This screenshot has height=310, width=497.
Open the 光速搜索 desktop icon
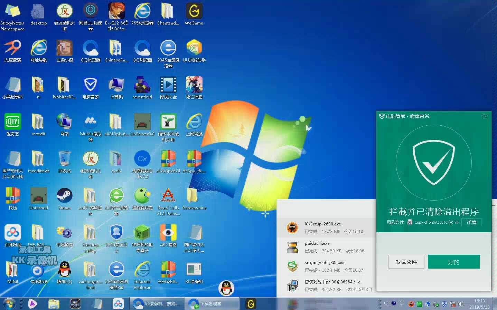pyautogui.click(x=13, y=51)
